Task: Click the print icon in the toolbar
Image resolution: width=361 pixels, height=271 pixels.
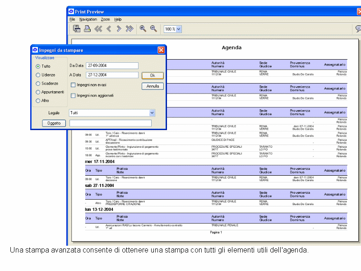Action: click(87, 29)
